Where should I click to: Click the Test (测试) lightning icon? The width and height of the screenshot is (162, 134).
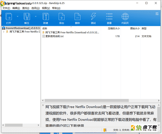click(93, 17)
